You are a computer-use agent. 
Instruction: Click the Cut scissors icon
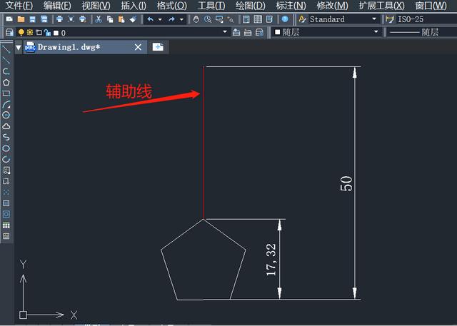(x=99, y=19)
